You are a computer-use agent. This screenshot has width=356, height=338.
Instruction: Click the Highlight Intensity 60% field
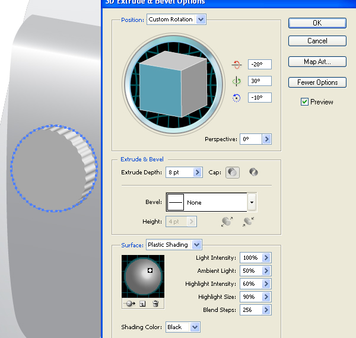(251, 284)
